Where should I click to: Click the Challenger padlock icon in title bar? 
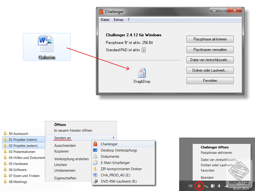coord(101,12)
